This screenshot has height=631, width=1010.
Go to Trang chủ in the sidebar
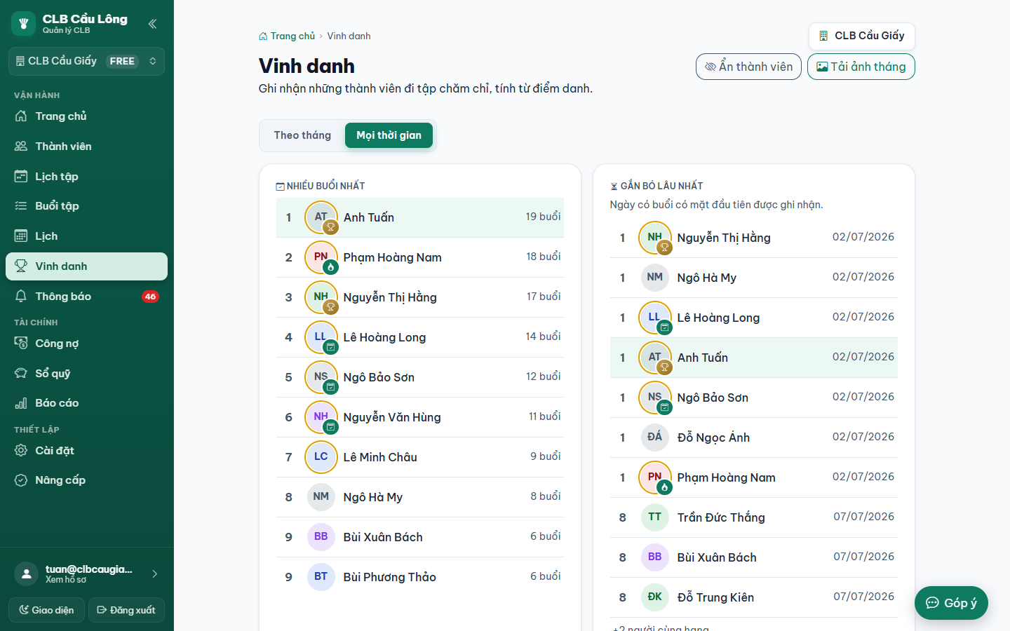tap(86, 116)
